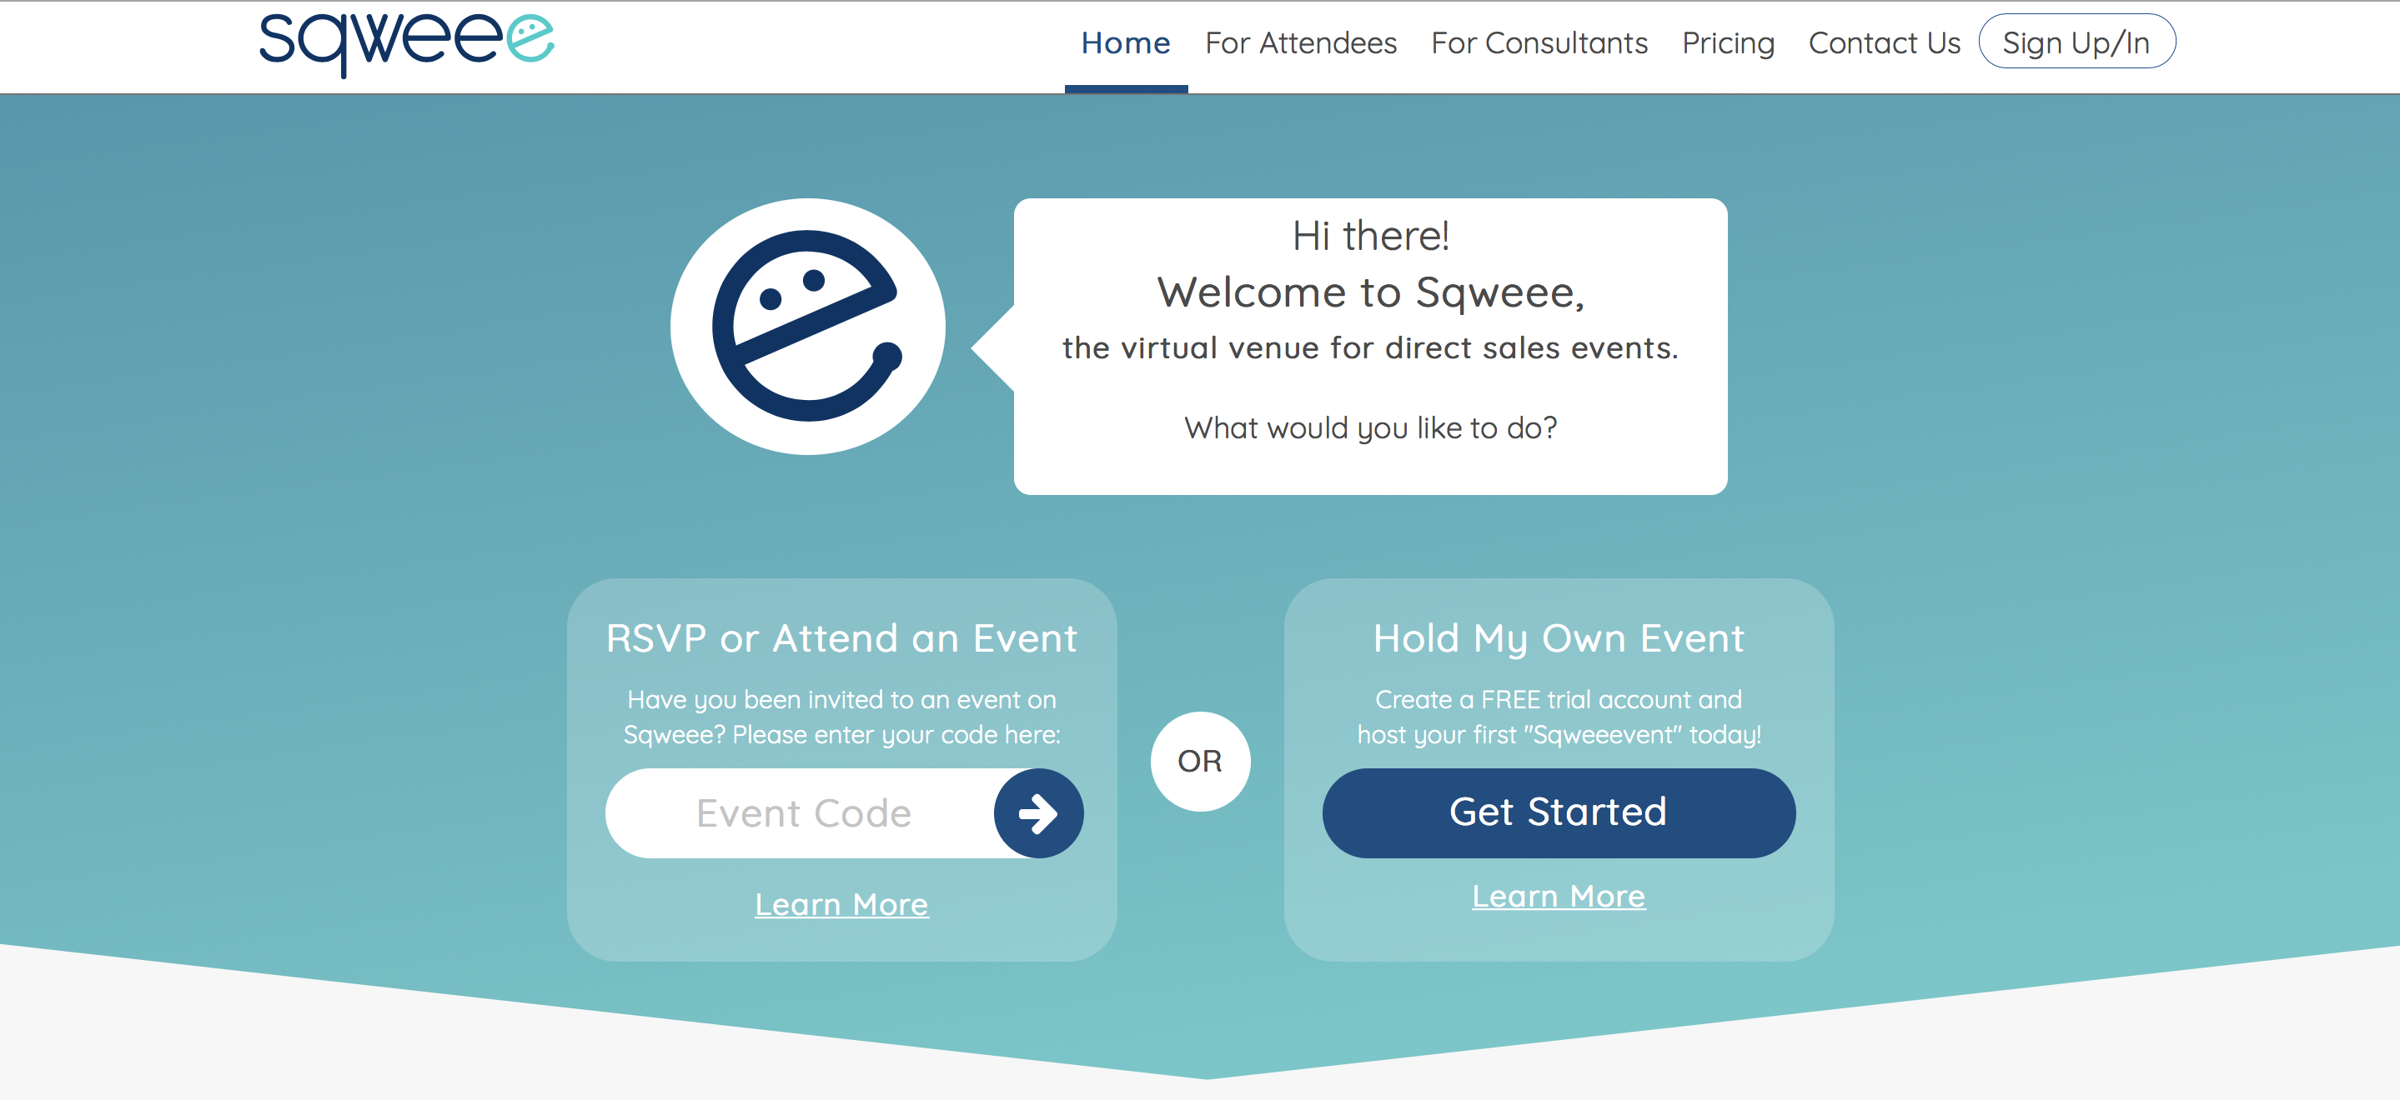View the Pricing page

pos(1728,42)
